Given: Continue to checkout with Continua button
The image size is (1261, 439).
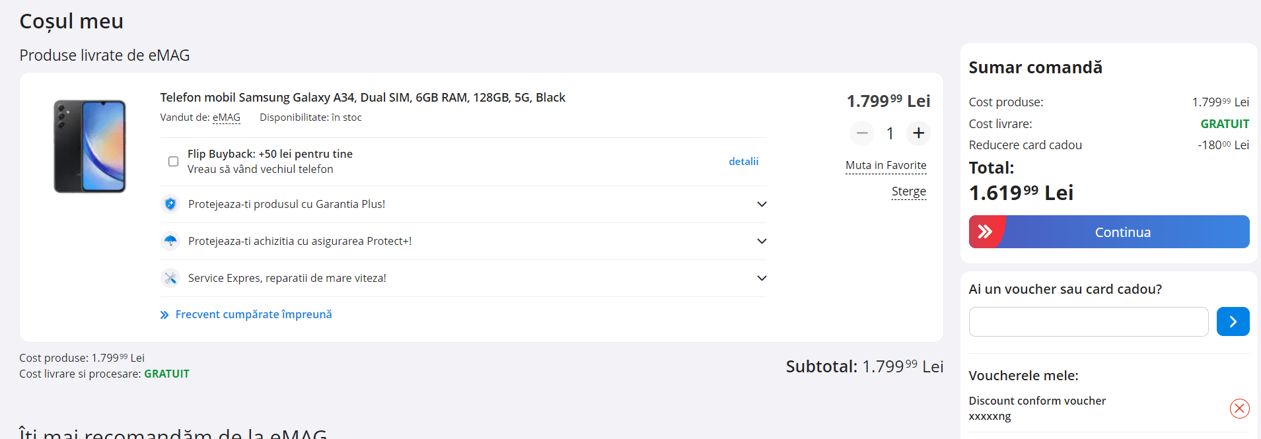Looking at the screenshot, I should [x=1109, y=232].
